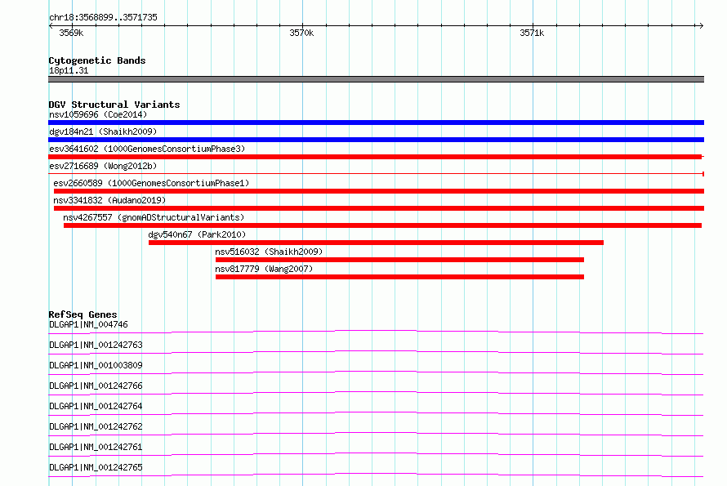Click the esv2660589 (1000GenomesConsortiumPhase1) label
This screenshot has height=486, width=727.
point(151,183)
